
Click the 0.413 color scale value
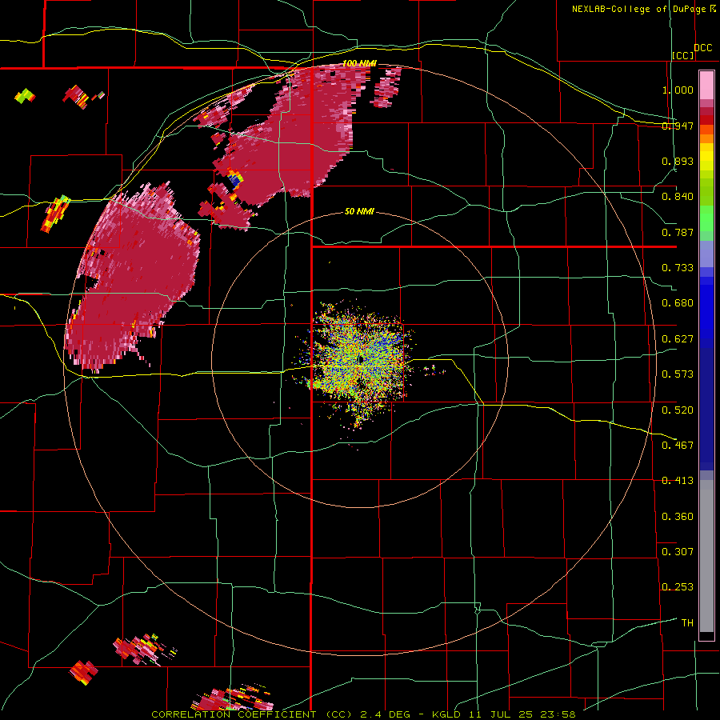pos(678,481)
